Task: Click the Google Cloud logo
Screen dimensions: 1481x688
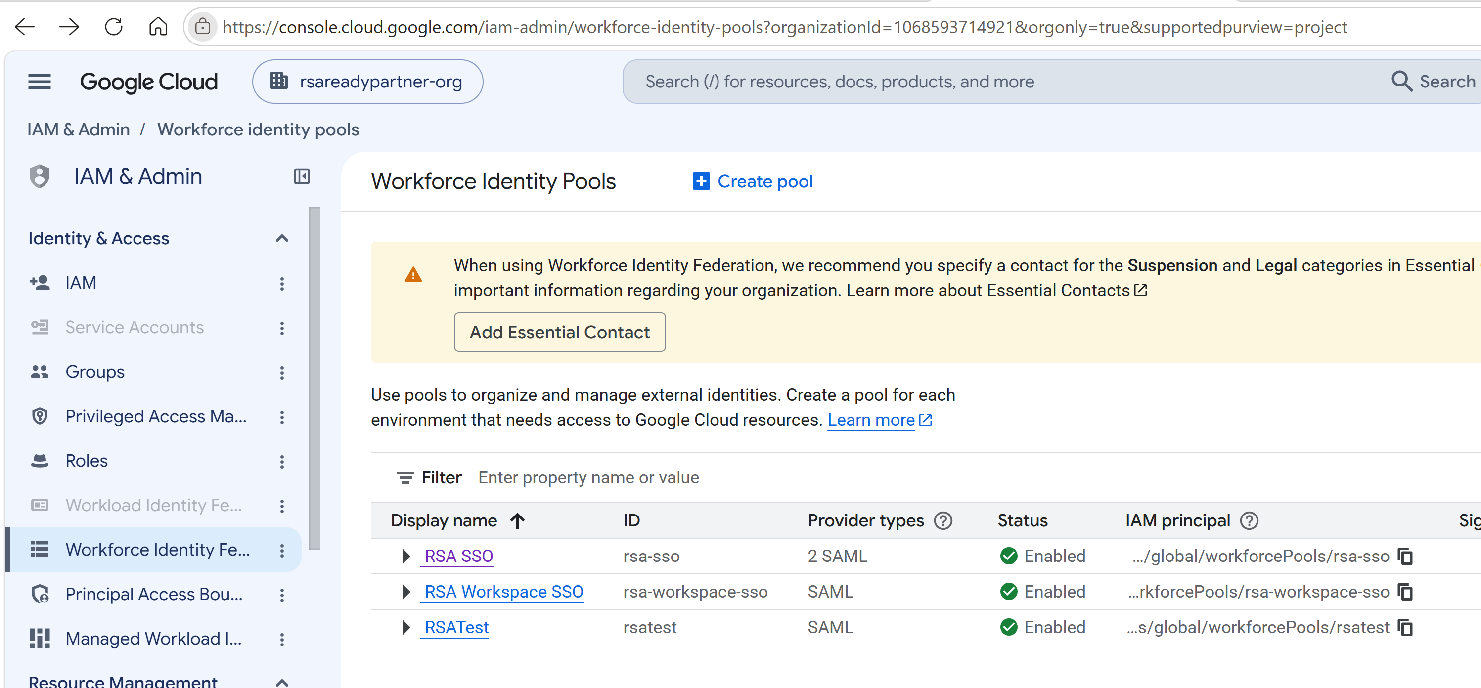Action: point(149,82)
